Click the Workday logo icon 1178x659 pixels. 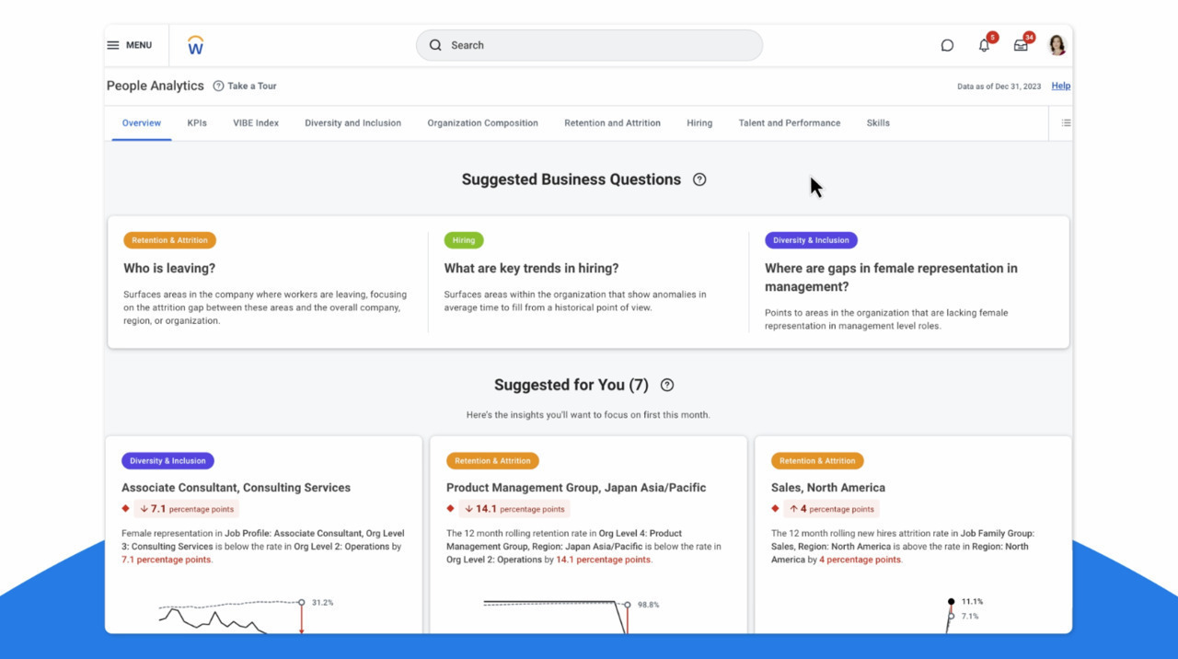pos(195,45)
